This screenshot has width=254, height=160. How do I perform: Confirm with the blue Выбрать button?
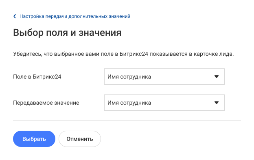point(34,139)
